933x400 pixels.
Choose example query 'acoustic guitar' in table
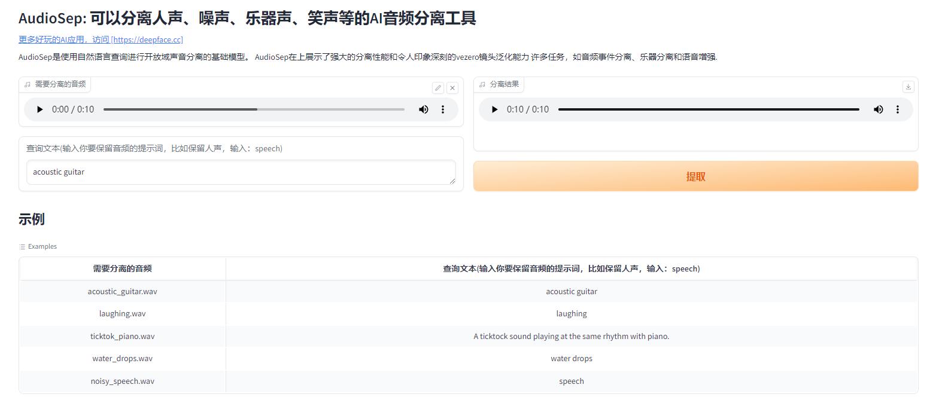[572, 292]
